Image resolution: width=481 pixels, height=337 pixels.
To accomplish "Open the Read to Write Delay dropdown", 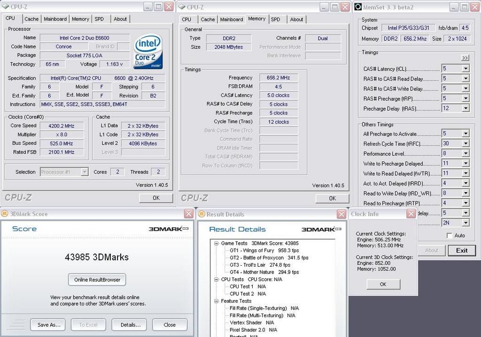I will [465, 193].
